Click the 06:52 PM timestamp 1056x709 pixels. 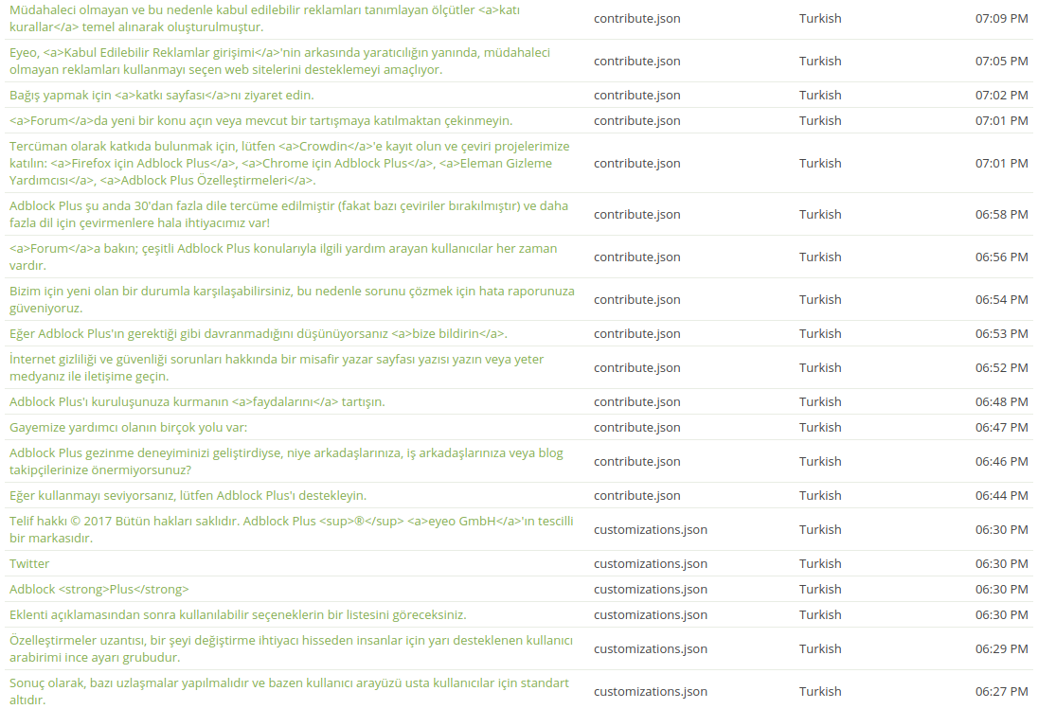(x=1001, y=367)
